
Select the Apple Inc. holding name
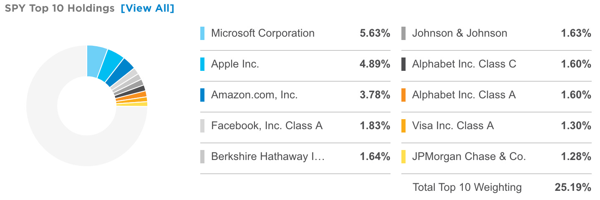(x=235, y=64)
